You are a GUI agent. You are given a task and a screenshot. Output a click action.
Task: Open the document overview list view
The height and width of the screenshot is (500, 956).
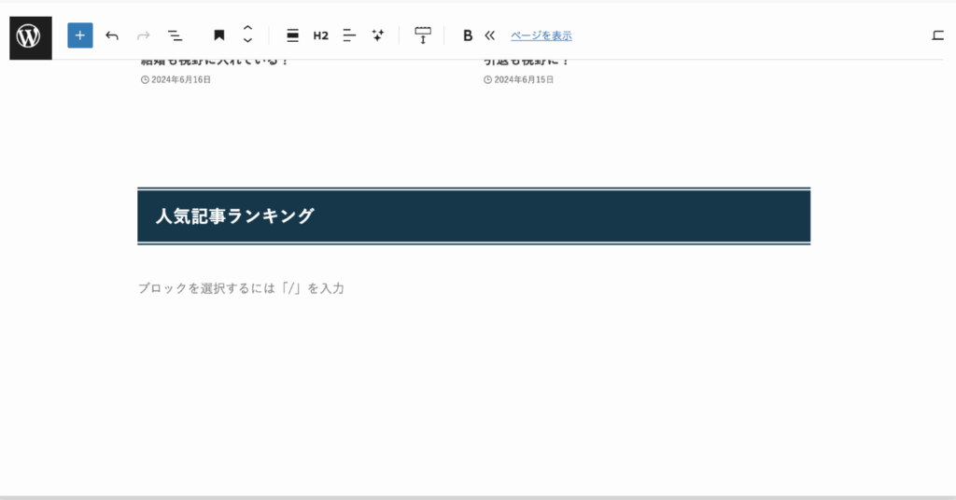pos(175,35)
